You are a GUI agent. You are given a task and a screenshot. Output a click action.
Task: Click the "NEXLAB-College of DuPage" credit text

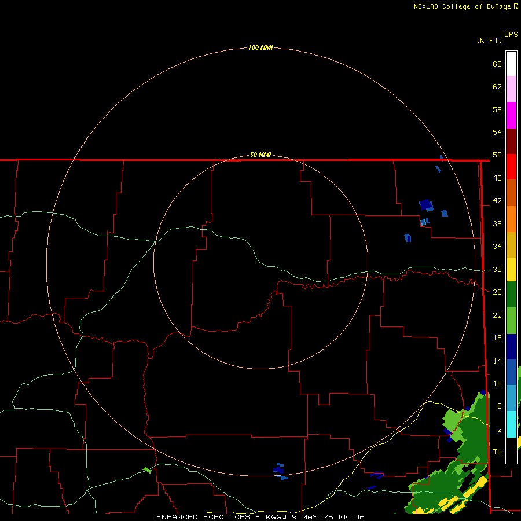pos(462,6)
